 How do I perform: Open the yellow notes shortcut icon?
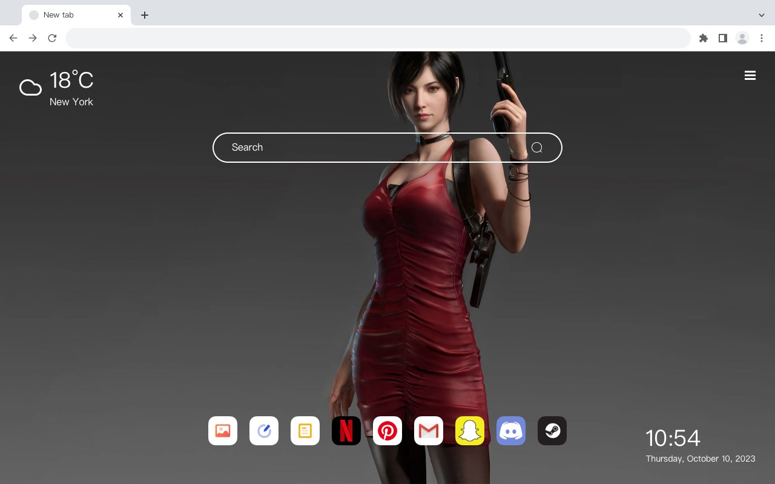[x=305, y=431]
